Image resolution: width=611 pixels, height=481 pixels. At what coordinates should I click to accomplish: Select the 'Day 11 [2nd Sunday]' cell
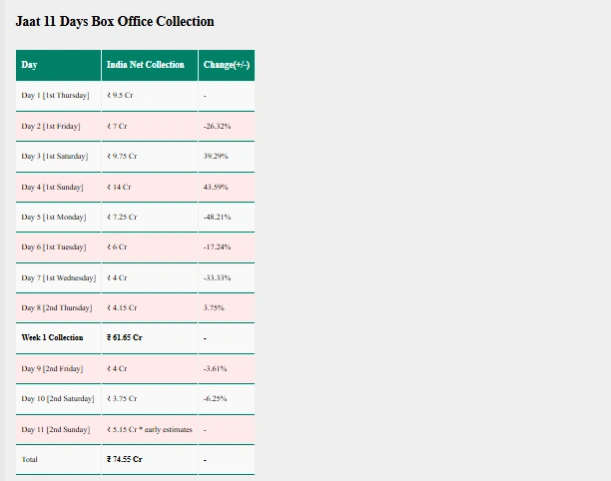point(59,429)
